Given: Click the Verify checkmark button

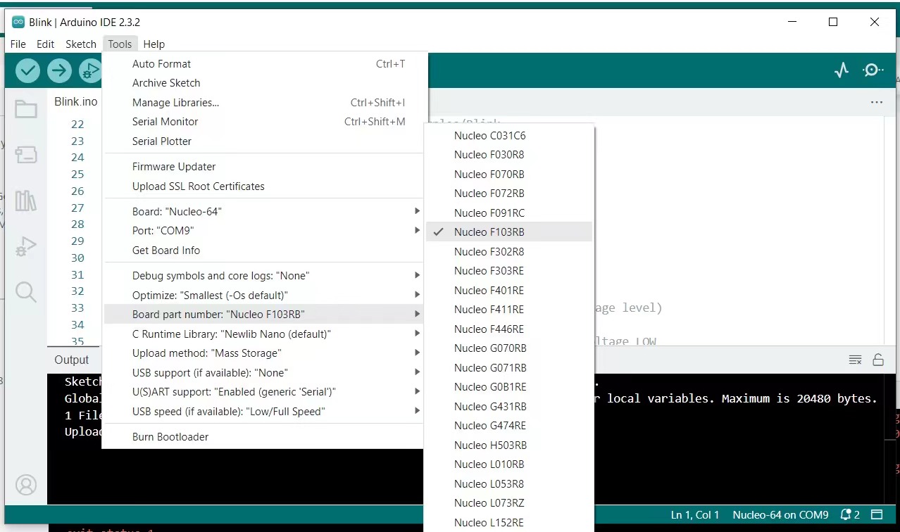Looking at the screenshot, I should tap(27, 70).
